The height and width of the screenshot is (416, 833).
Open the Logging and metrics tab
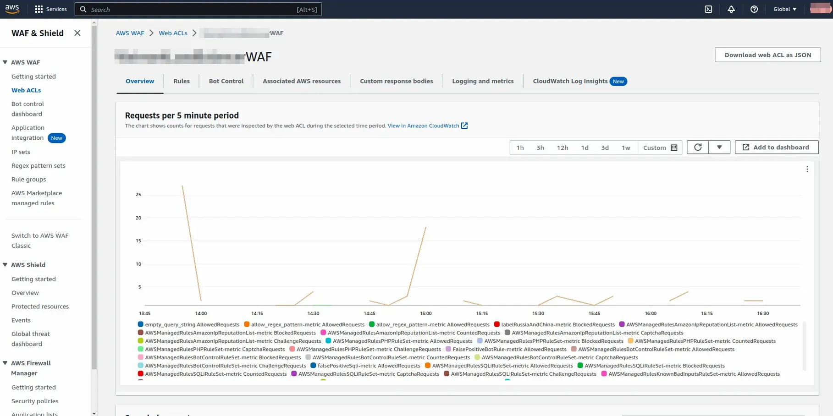[483, 81]
